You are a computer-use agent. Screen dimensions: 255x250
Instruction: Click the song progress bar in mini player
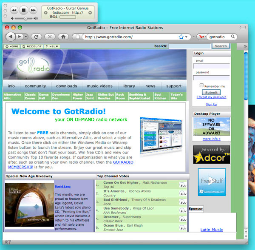tap(68, 17)
